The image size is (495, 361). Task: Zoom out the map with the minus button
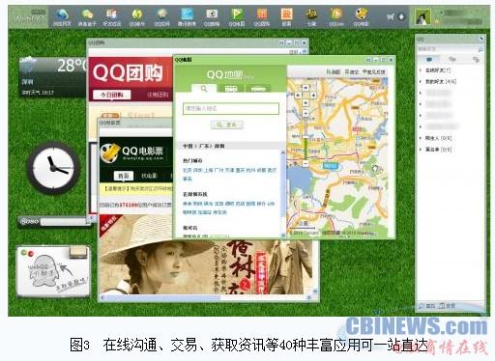click(306, 163)
